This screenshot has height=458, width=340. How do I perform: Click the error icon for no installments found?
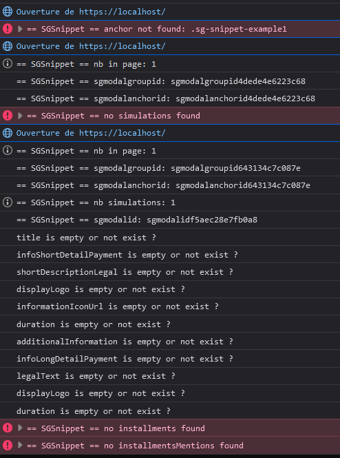[8, 428]
